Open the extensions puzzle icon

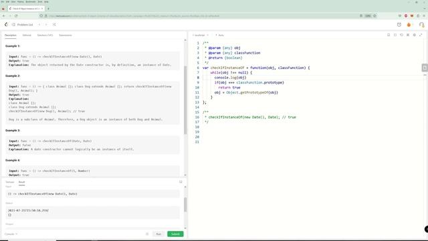click(x=418, y=16)
